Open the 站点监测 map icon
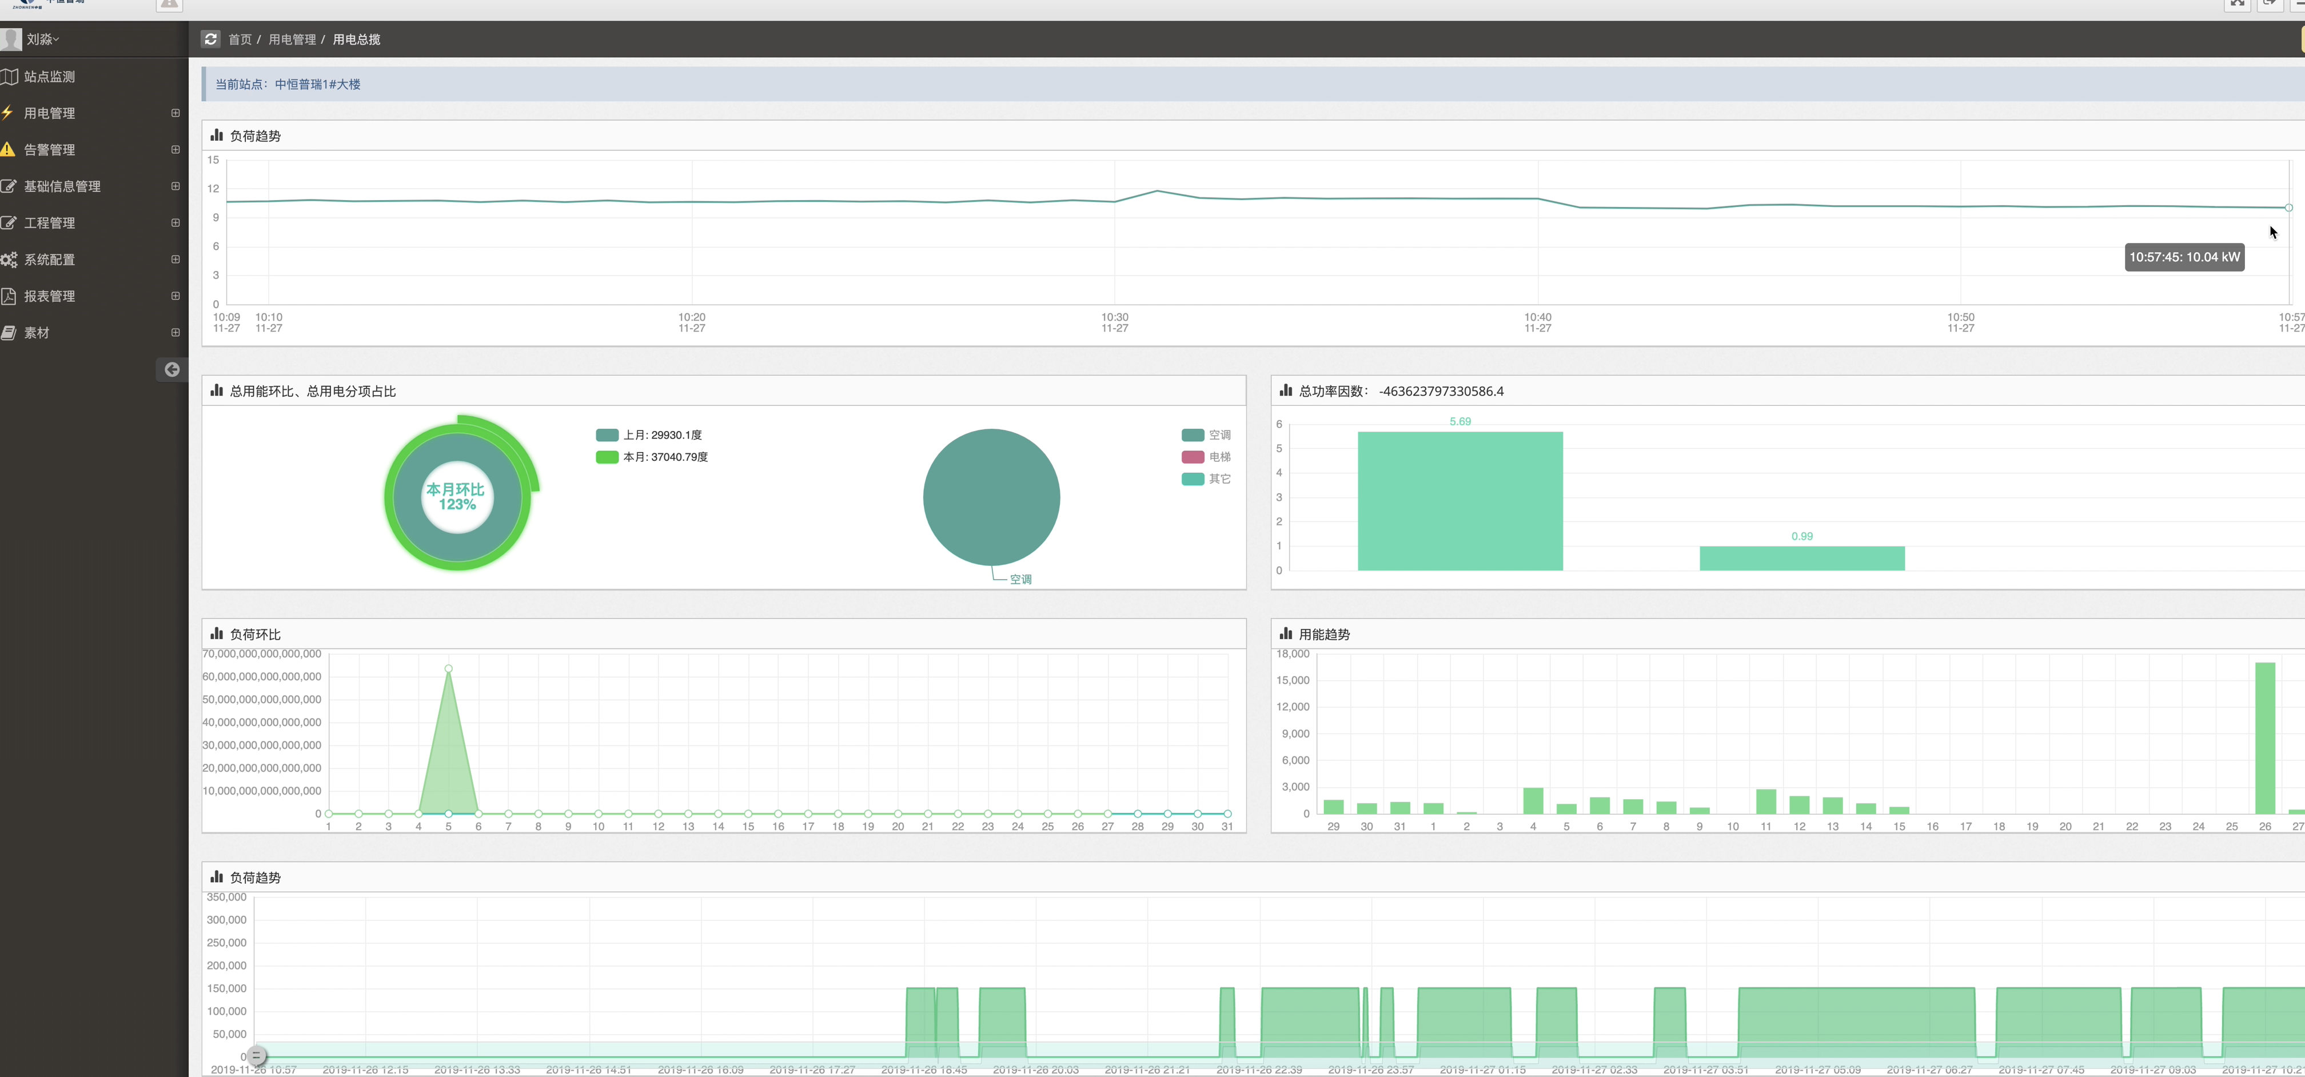Screen dimensions: 2305x1077 coord(10,77)
